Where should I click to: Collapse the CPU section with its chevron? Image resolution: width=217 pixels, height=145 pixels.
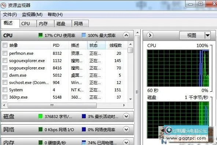pyautogui.click(x=126, y=35)
